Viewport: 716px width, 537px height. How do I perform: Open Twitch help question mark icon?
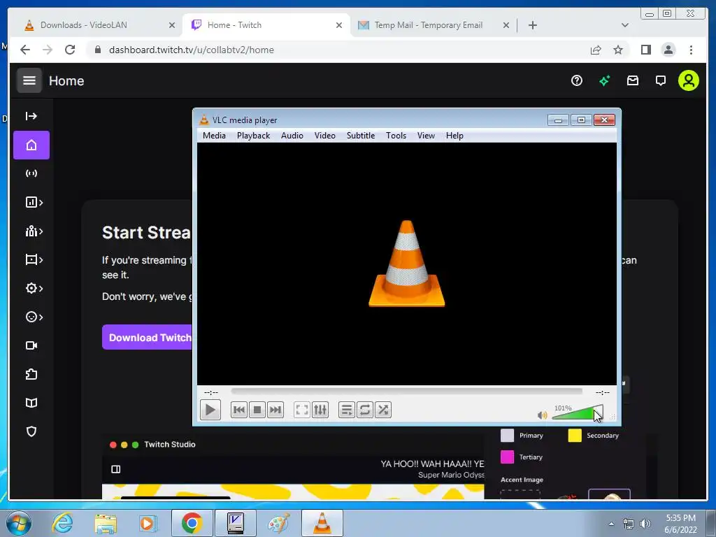(577, 81)
